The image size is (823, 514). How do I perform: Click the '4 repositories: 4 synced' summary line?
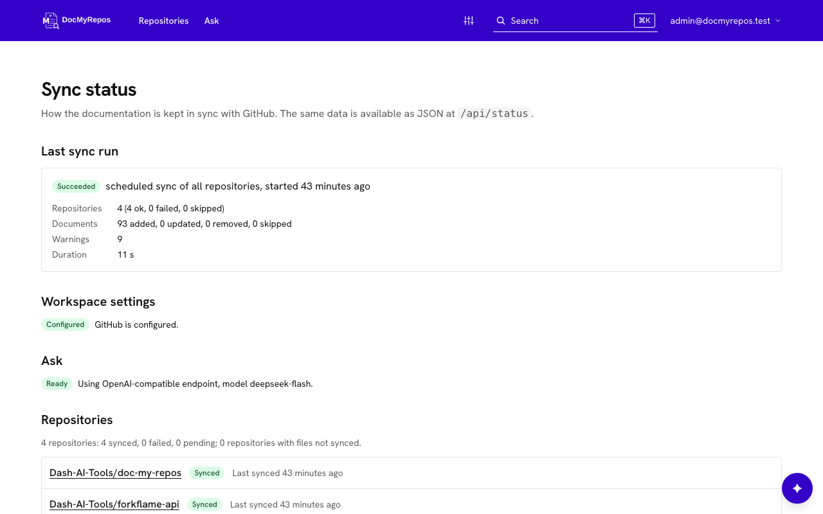pos(201,443)
